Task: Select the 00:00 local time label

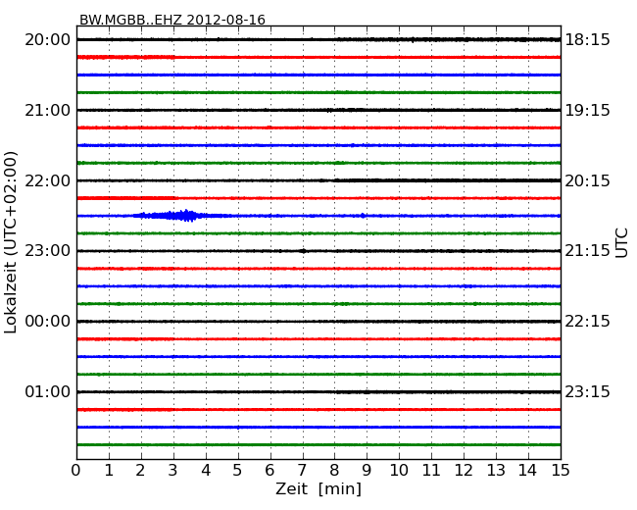Action: pos(48,322)
